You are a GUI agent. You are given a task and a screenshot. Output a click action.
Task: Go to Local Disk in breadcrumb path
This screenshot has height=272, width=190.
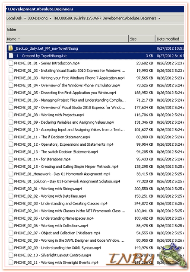14,18
